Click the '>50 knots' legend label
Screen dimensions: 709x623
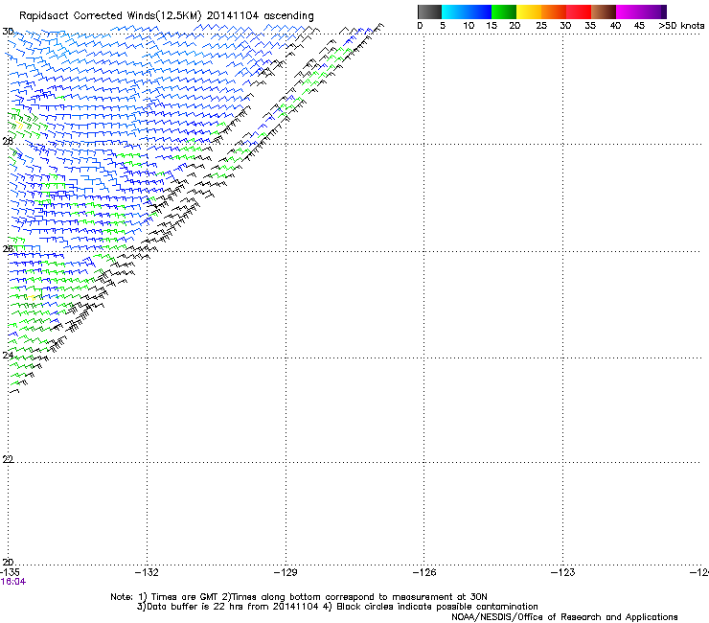click(681, 26)
